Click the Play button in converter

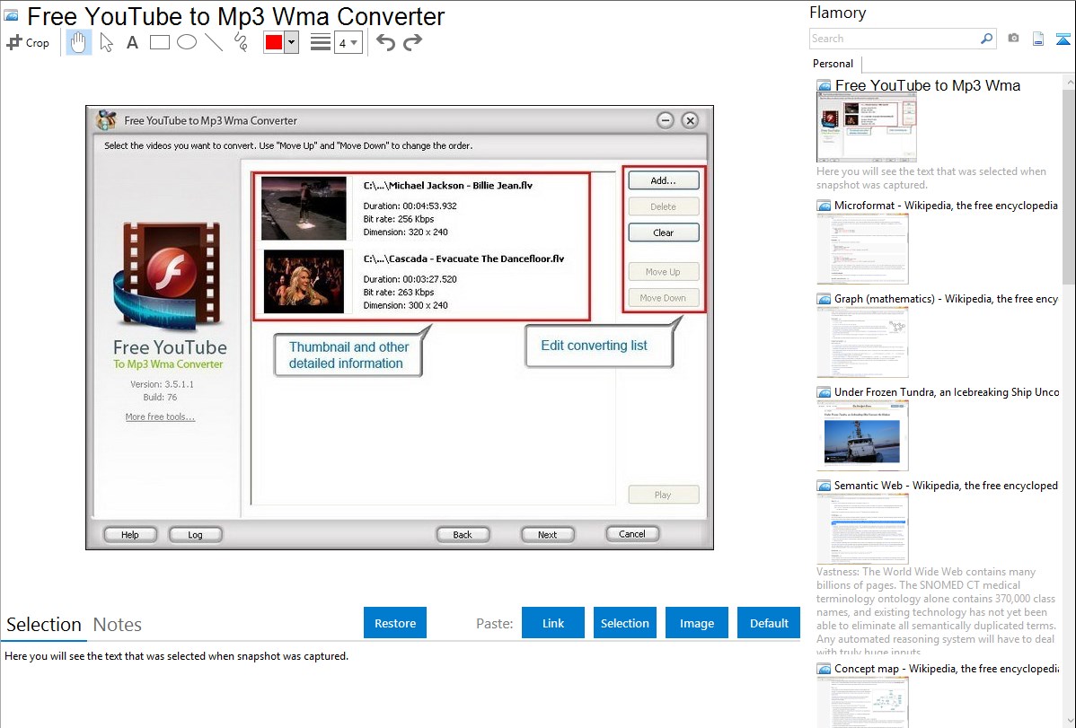(x=663, y=495)
